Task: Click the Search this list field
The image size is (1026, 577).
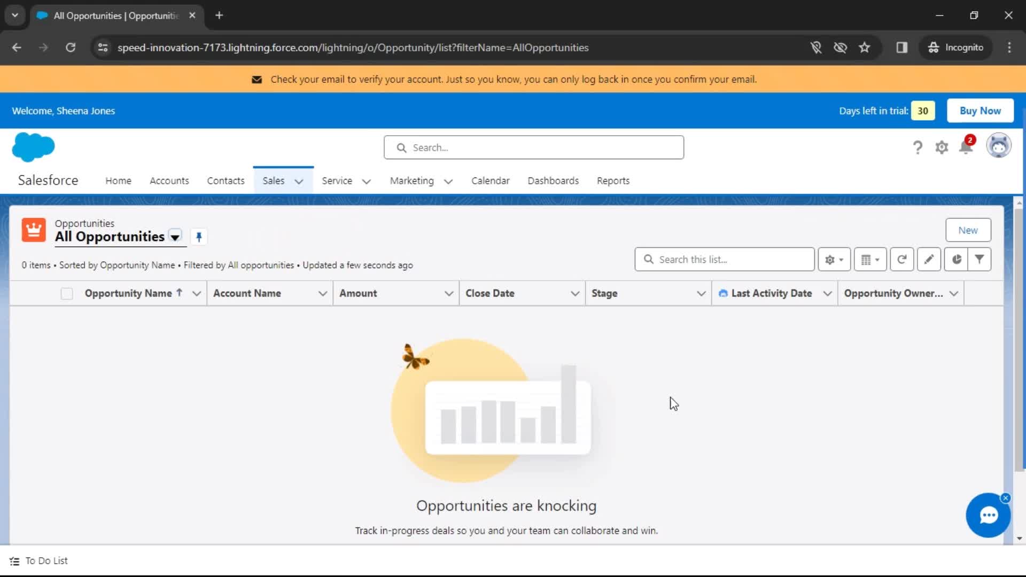Action: [725, 259]
